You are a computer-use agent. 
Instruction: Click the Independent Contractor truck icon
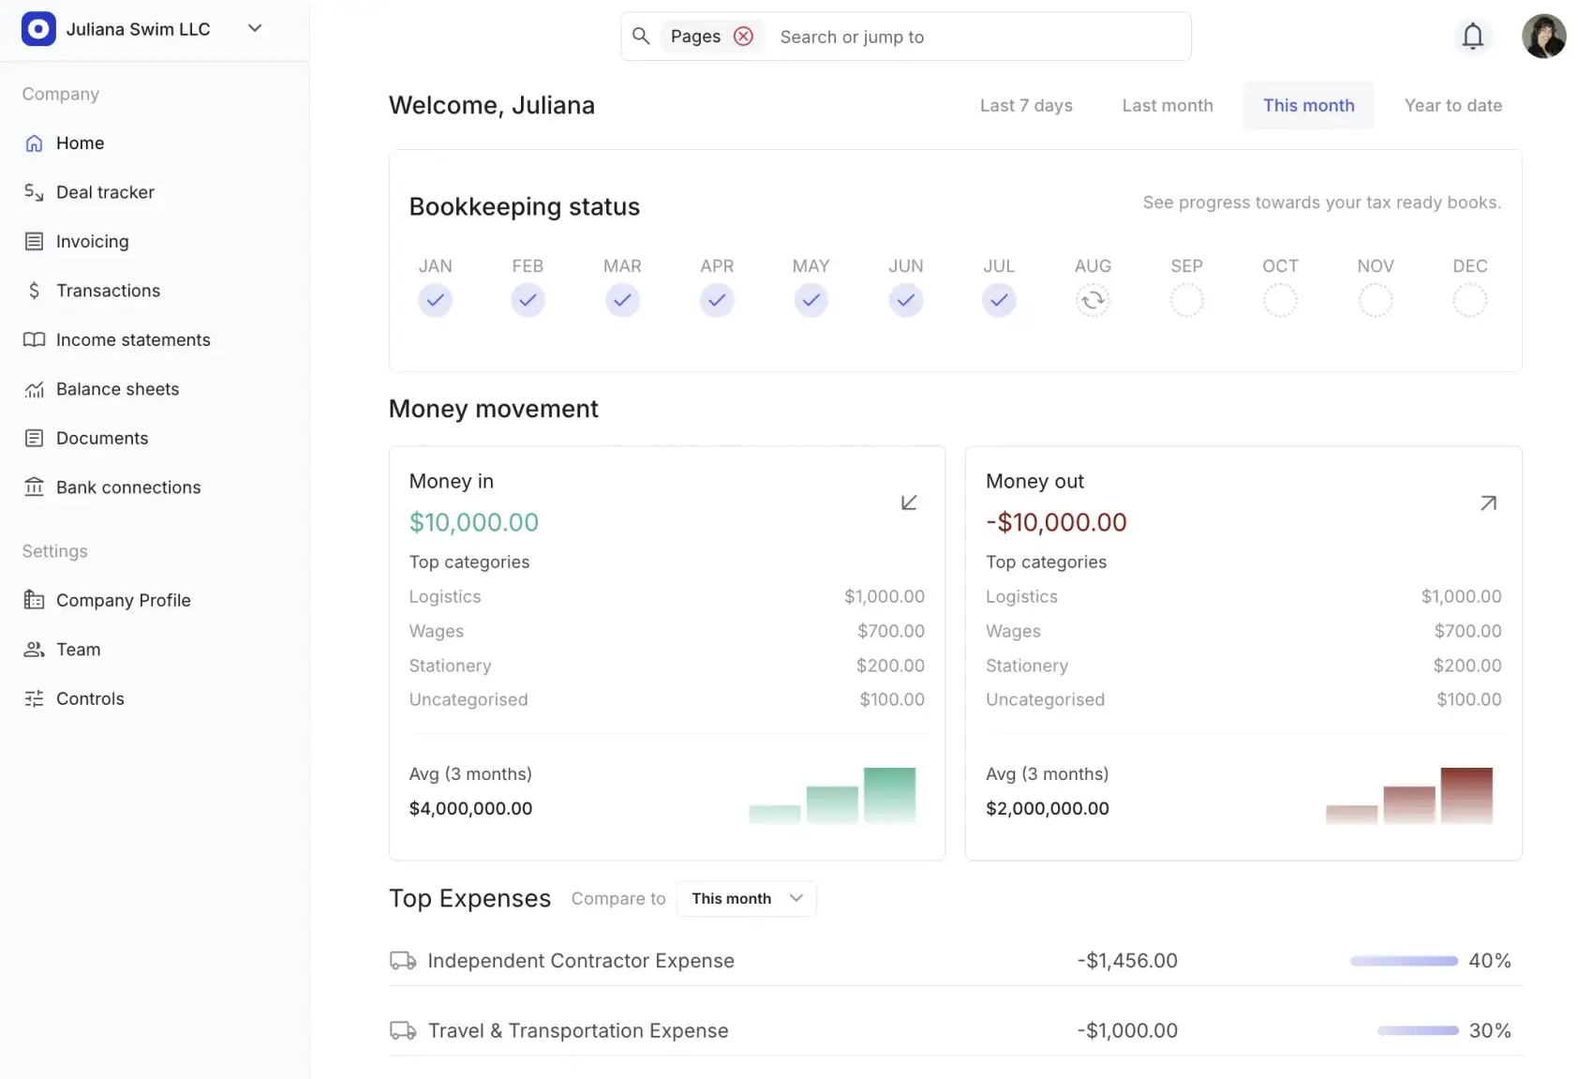click(x=403, y=961)
